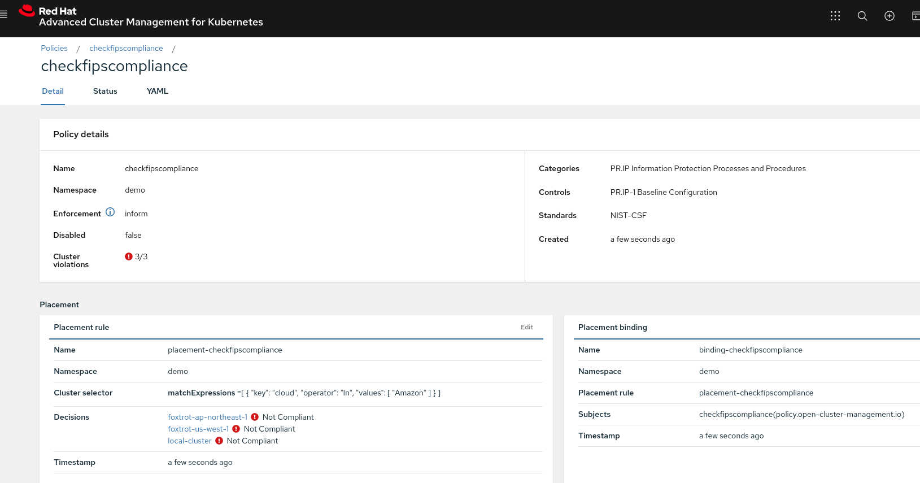
Task: Click Not Compliant status for local-cluster
Action: [252, 441]
